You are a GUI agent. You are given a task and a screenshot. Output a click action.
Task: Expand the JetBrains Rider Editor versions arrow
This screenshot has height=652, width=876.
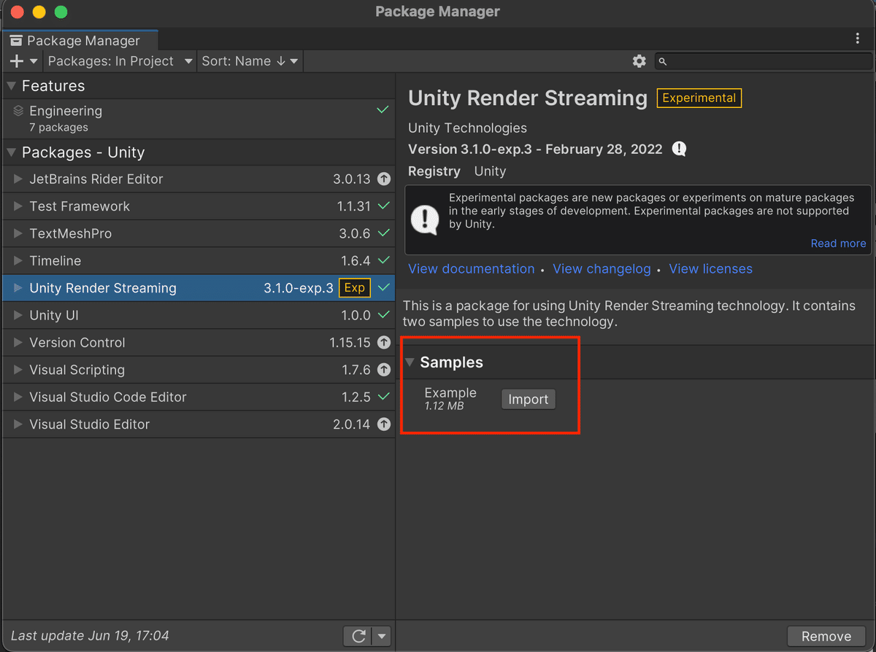[18, 179]
